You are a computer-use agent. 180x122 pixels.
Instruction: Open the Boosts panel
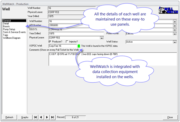coord(6,26)
